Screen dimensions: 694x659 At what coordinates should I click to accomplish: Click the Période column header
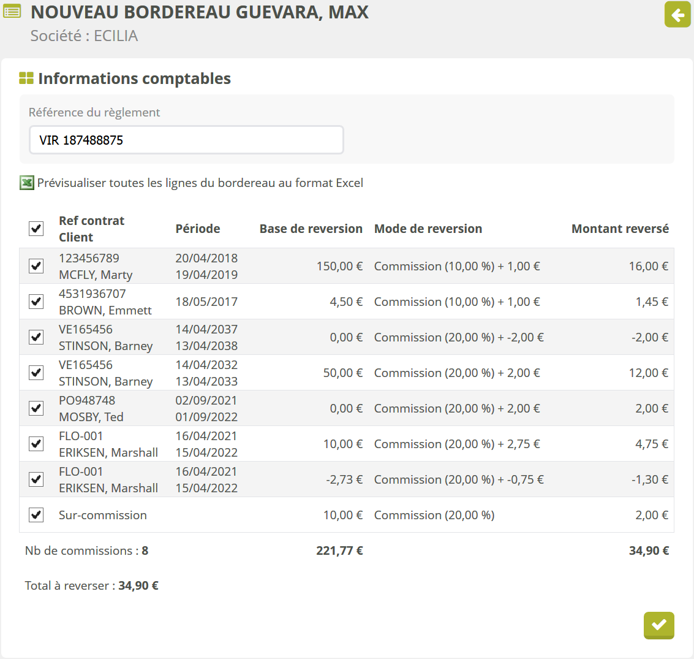click(x=197, y=229)
